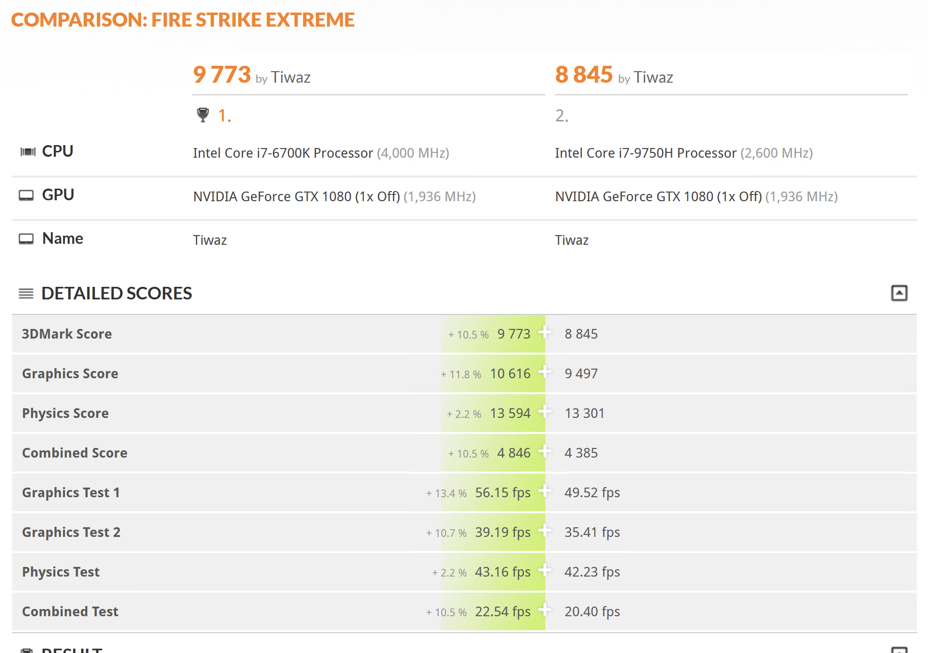Click the plus icon on Combined Score row

[x=545, y=451]
